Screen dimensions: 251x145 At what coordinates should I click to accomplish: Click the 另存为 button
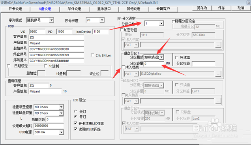202,8
